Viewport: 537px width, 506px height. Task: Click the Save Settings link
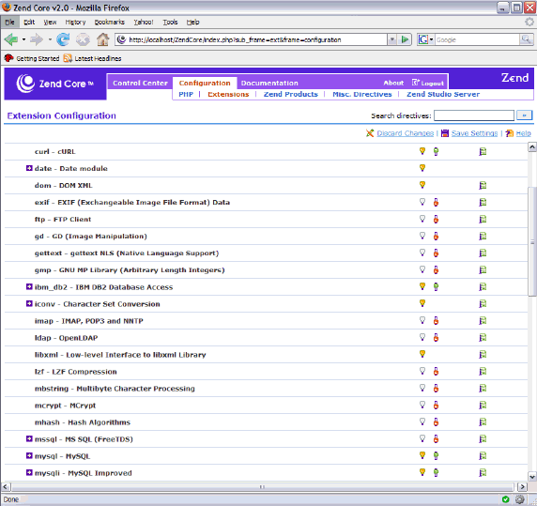474,133
